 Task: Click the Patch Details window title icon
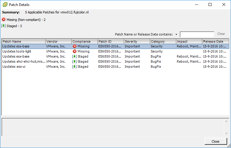click(x=5, y=4)
